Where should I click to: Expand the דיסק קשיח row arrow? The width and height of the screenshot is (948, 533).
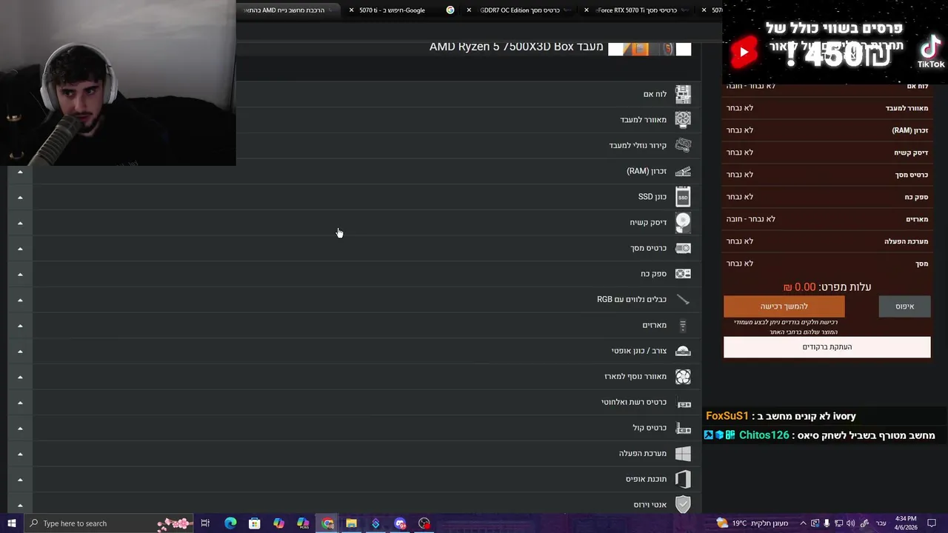point(20,223)
